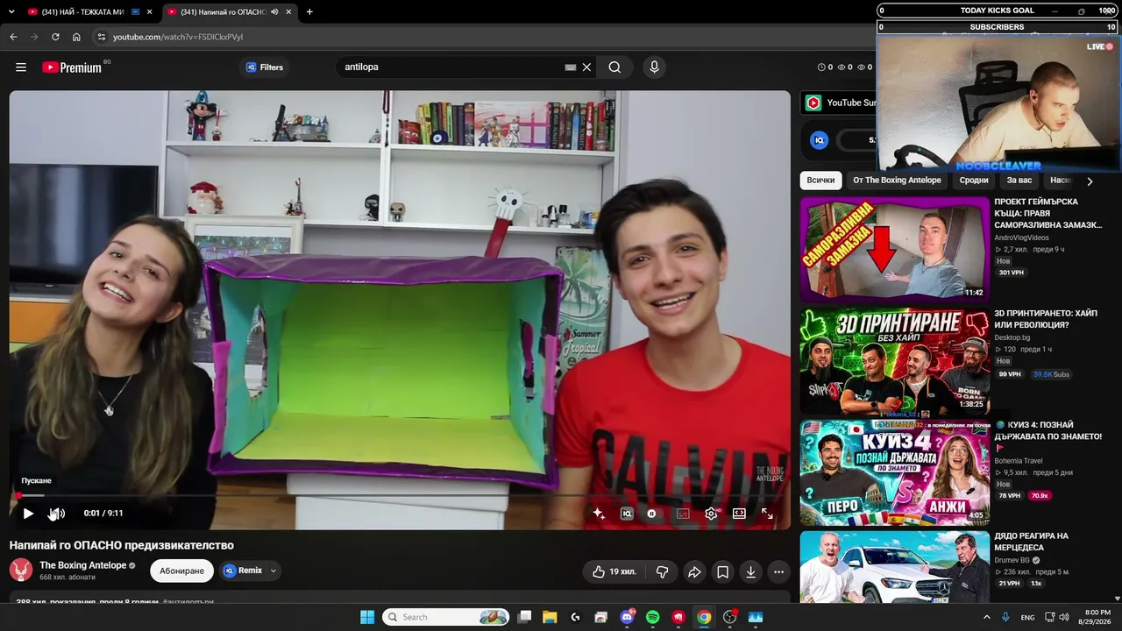Select the Всички filter chip
The image size is (1122, 631).
[x=820, y=181]
